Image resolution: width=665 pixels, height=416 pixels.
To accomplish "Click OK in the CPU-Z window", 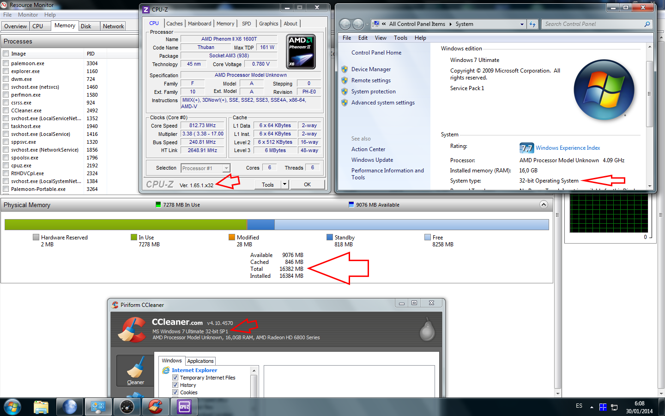I will click(x=307, y=184).
